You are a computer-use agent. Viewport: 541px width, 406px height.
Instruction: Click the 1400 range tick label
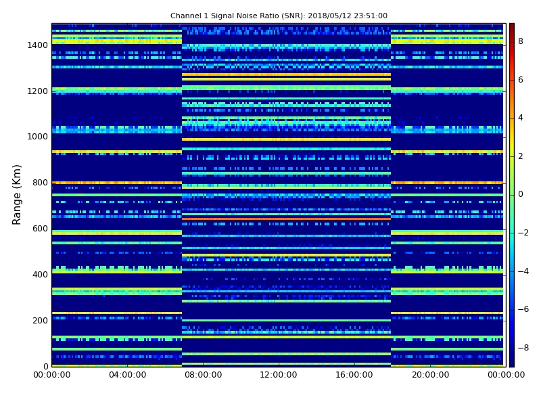pos(38,45)
